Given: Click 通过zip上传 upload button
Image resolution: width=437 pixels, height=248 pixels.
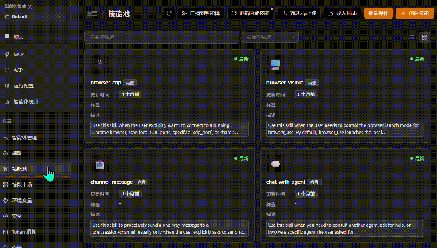Looking at the screenshot, I should click(x=299, y=13).
